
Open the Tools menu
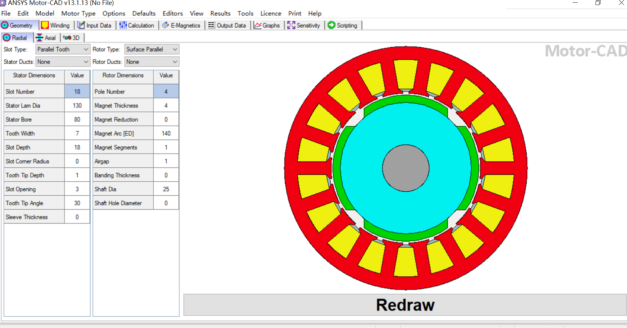[x=245, y=14]
